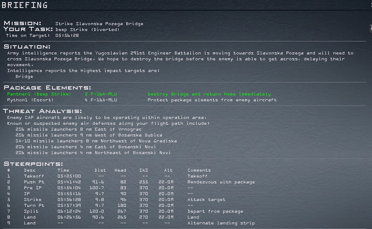Click the scroll knob on the right edge
372x229 pixels.
pyautogui.click(x=370, y=28)
